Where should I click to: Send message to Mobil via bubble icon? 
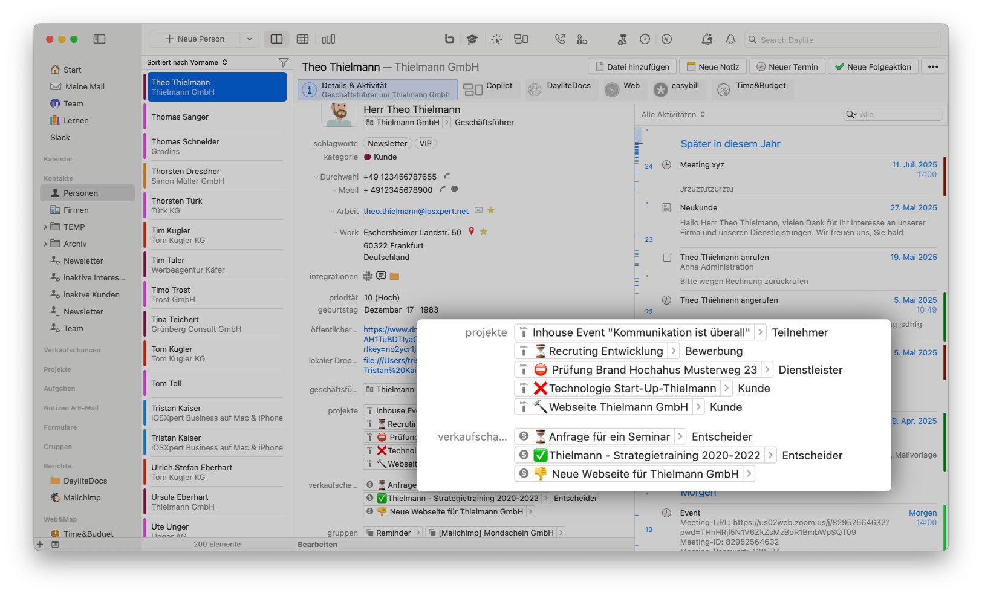tap(455, 189)
